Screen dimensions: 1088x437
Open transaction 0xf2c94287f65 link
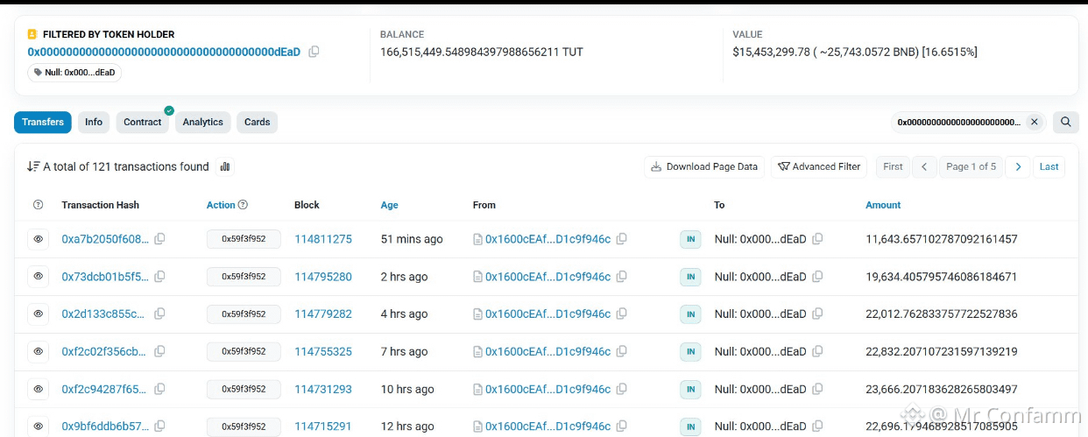point(105,389)
